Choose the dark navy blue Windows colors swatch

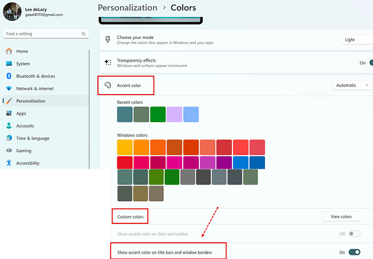[257, 163]
